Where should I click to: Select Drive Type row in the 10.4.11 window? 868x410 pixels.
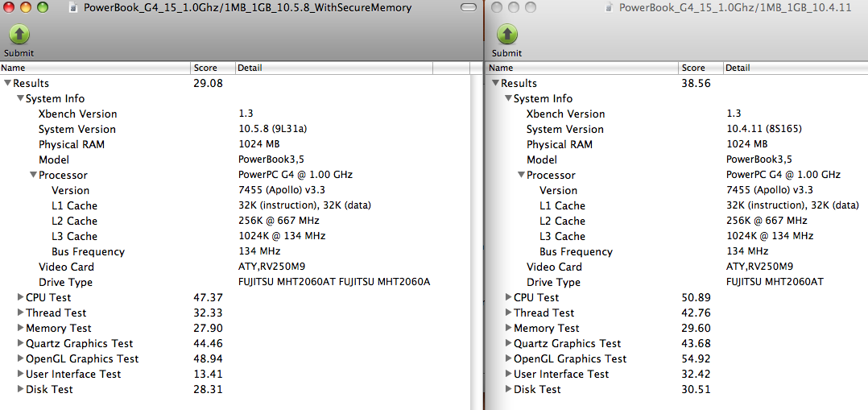pos(678,283)
